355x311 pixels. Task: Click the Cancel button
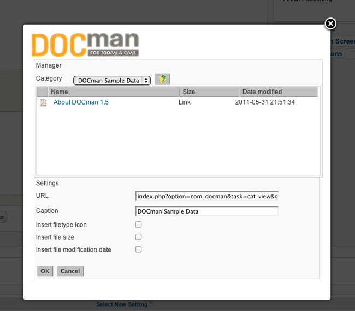tap(70, 271)
